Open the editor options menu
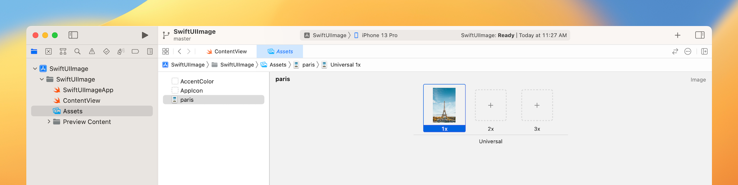The image size is (738, 185). coord(688,51)
